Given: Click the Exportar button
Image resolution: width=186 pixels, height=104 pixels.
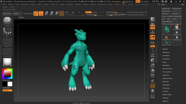Looking at the screenshot, I should click(x=177, y=14).
